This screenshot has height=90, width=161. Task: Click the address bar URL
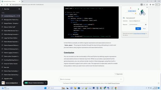click(28, 4)
